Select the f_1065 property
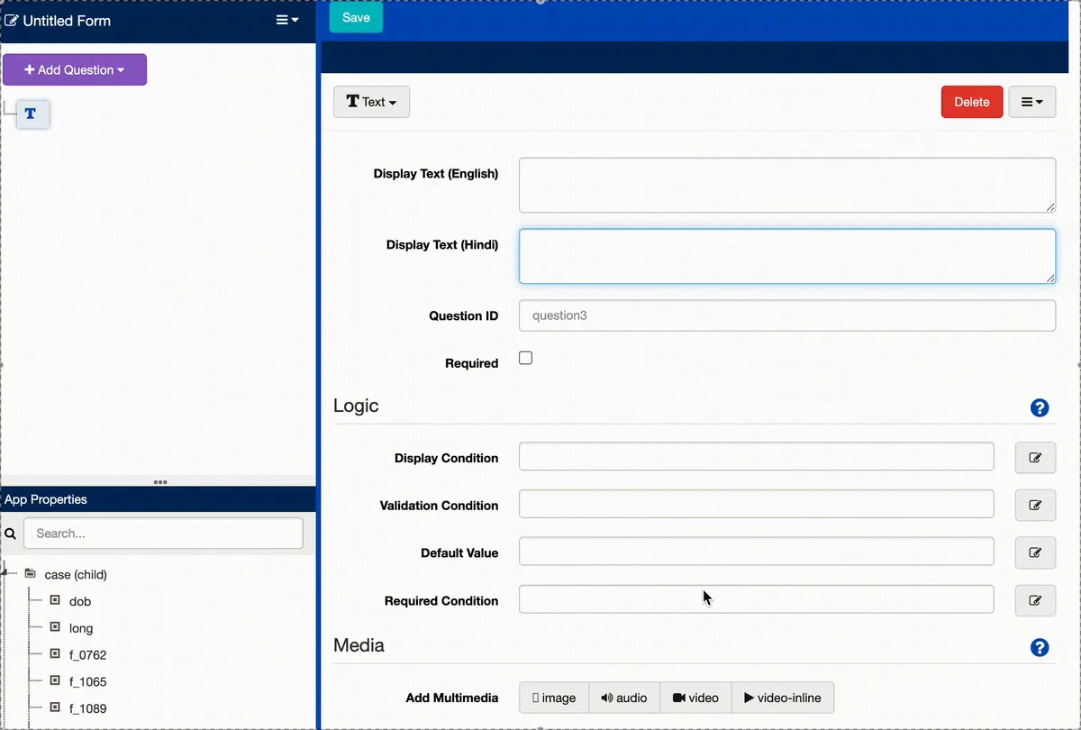Screen dimensions: 1081x730 coord(88,682)
